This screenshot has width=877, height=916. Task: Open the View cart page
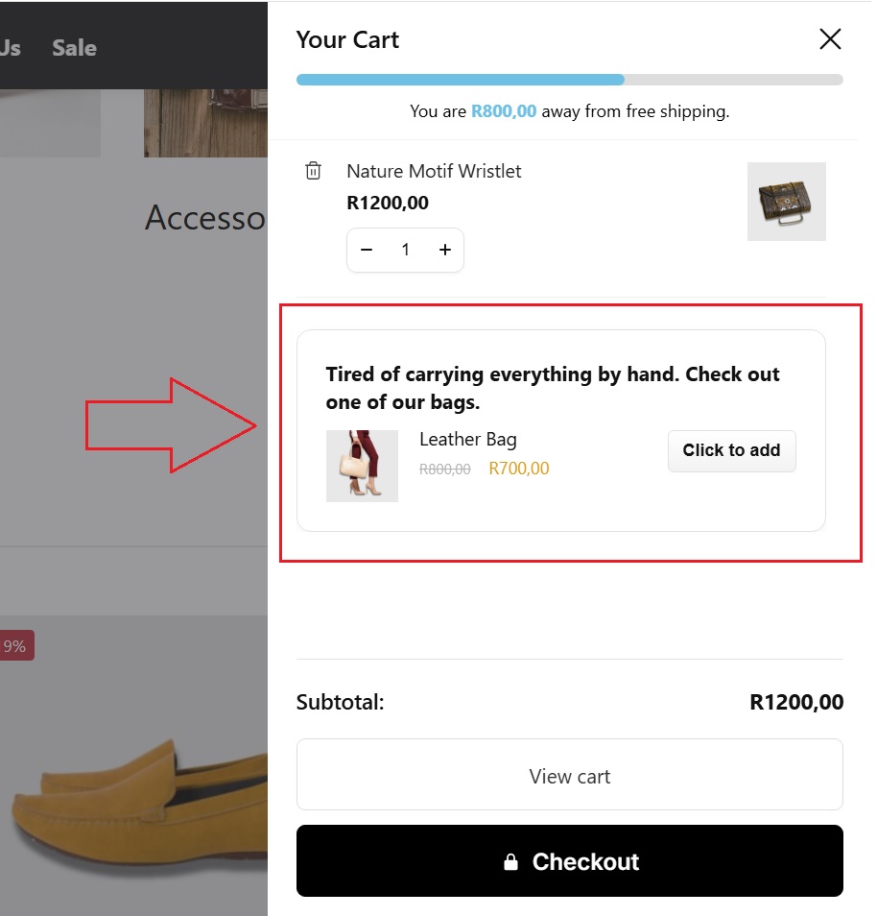tap(569, 775)
